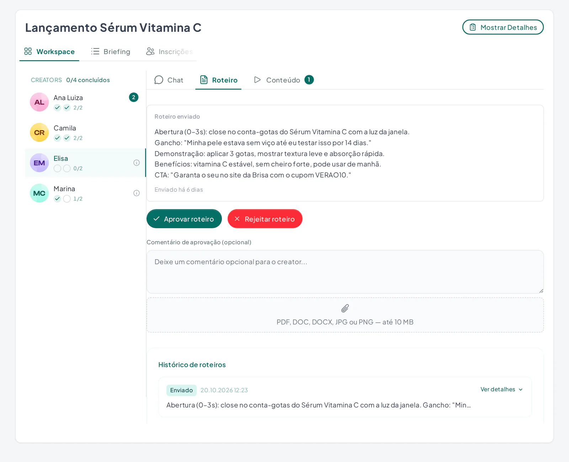The width and height of the screenshot is (569, 462).
Task: Select creator Ana Luiza by name
Action: (68, 98)
